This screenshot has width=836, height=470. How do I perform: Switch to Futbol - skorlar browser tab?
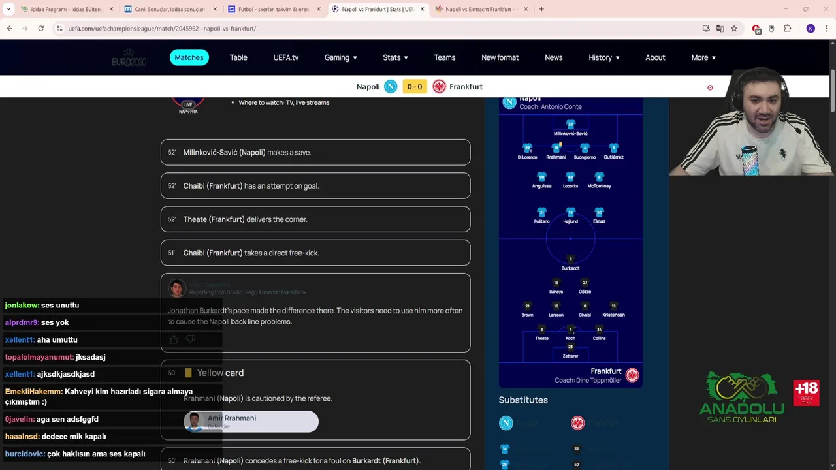click(x=274, y=9)
